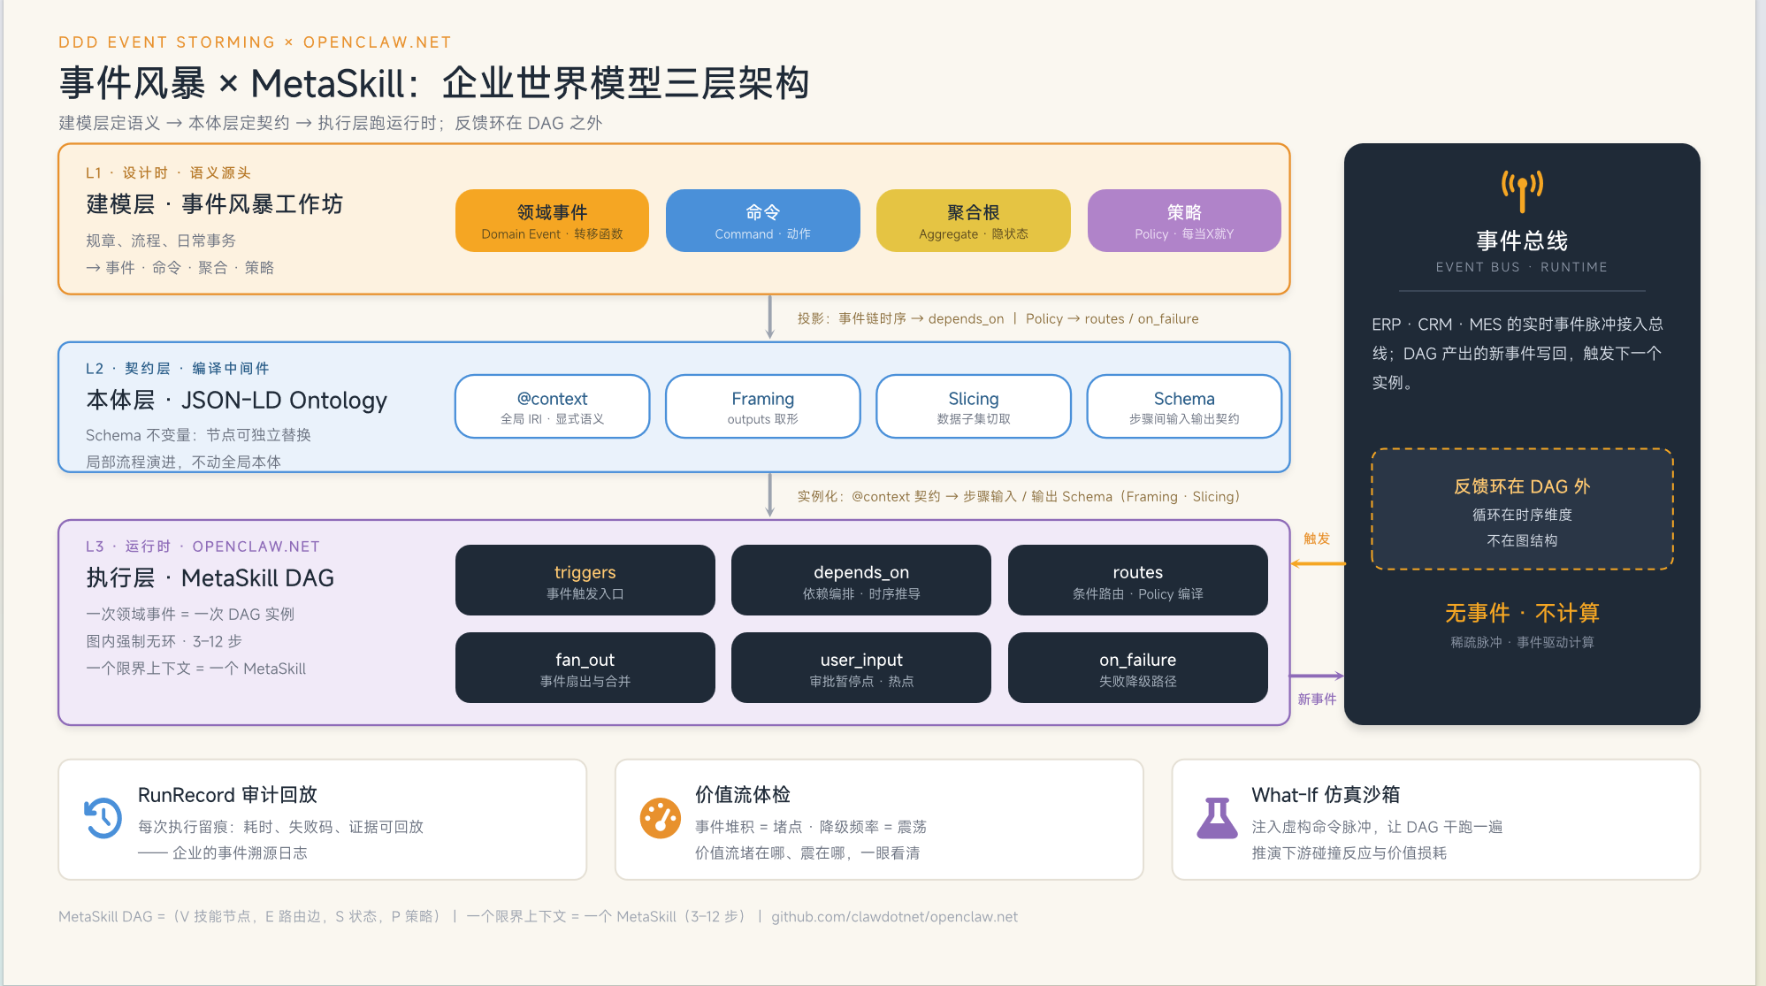
Task: Click the text 注入虚构命令脉冲，让 DAG 干跑一遍
Action: 1377,827
